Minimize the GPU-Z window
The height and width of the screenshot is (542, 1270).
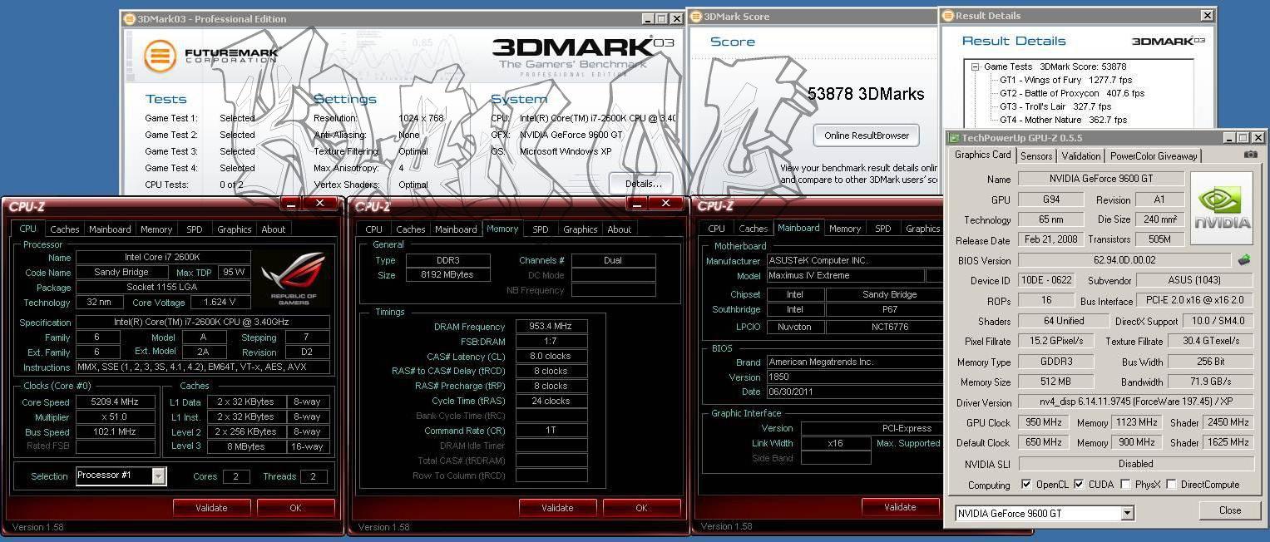[x=1228, y=138]
